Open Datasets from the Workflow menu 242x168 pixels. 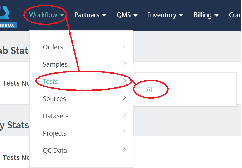tap(56, 116)
